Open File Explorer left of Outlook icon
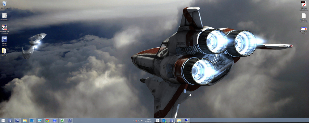Image resolution: width=309 pixels, height=123 pixels. (25, 121)
